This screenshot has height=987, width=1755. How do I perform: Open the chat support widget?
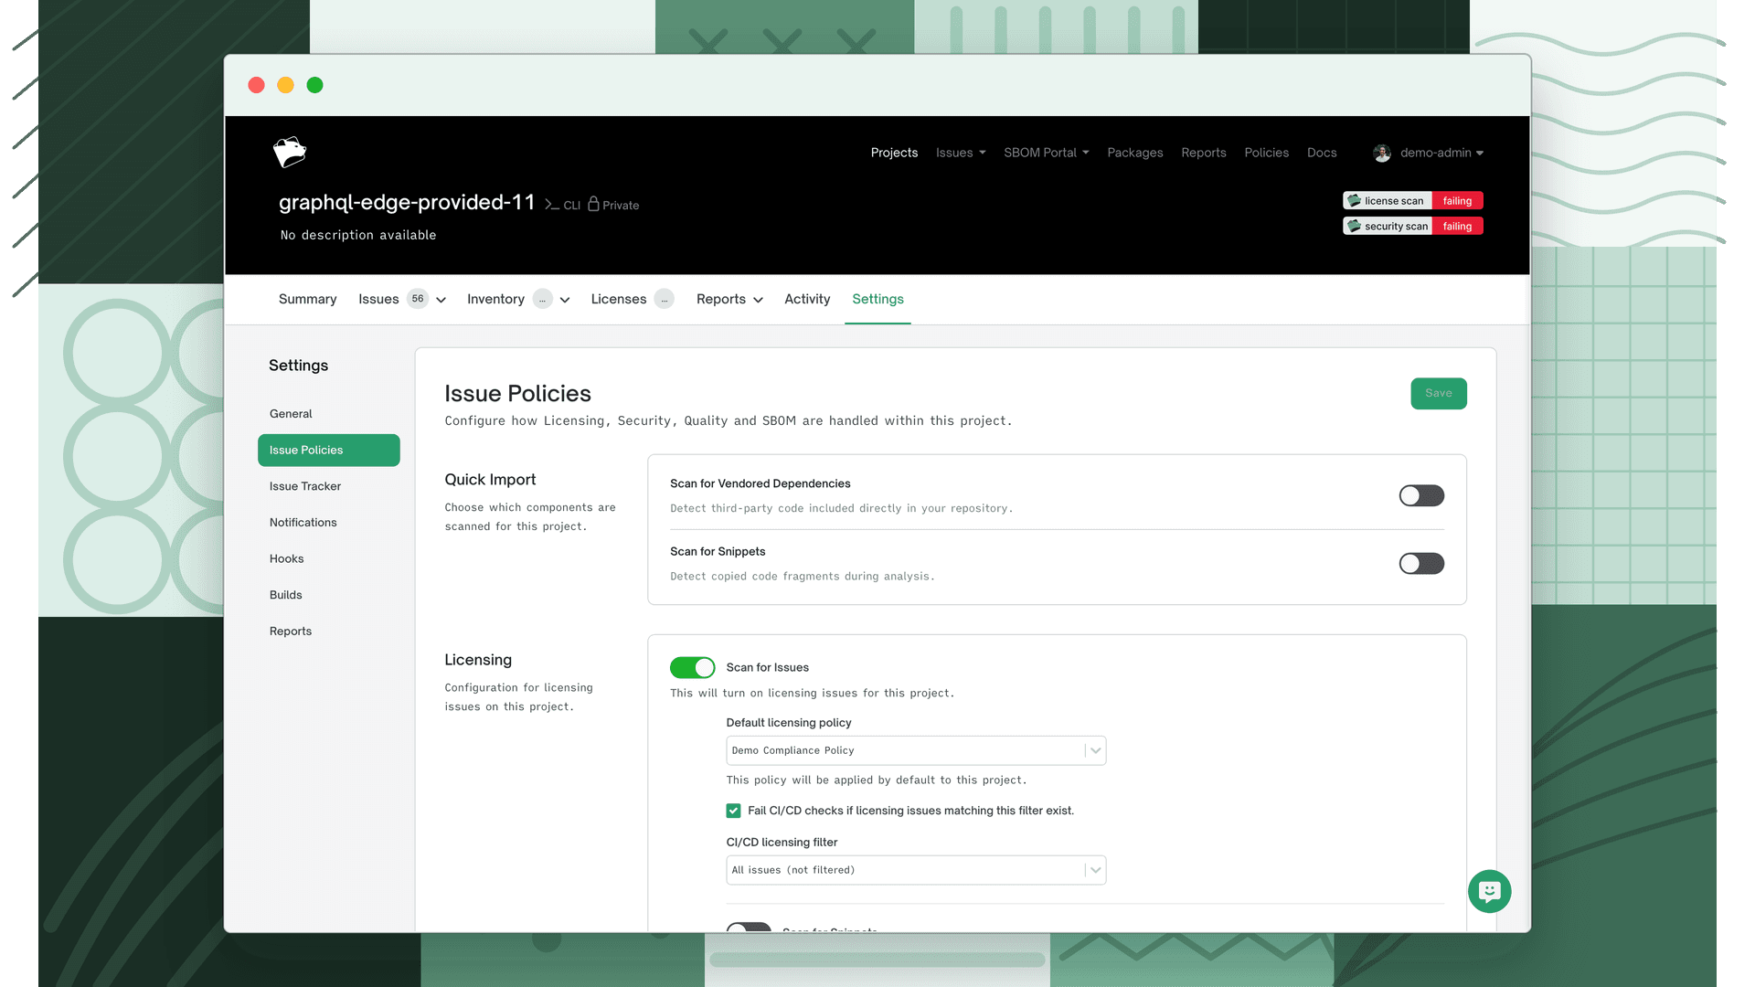[1489, 891]
